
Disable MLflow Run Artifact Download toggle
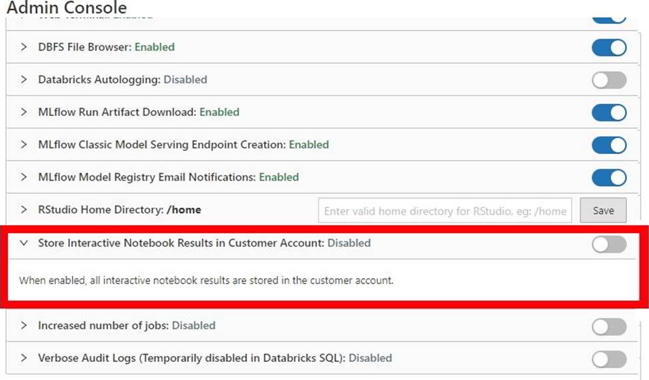point(608,112)
